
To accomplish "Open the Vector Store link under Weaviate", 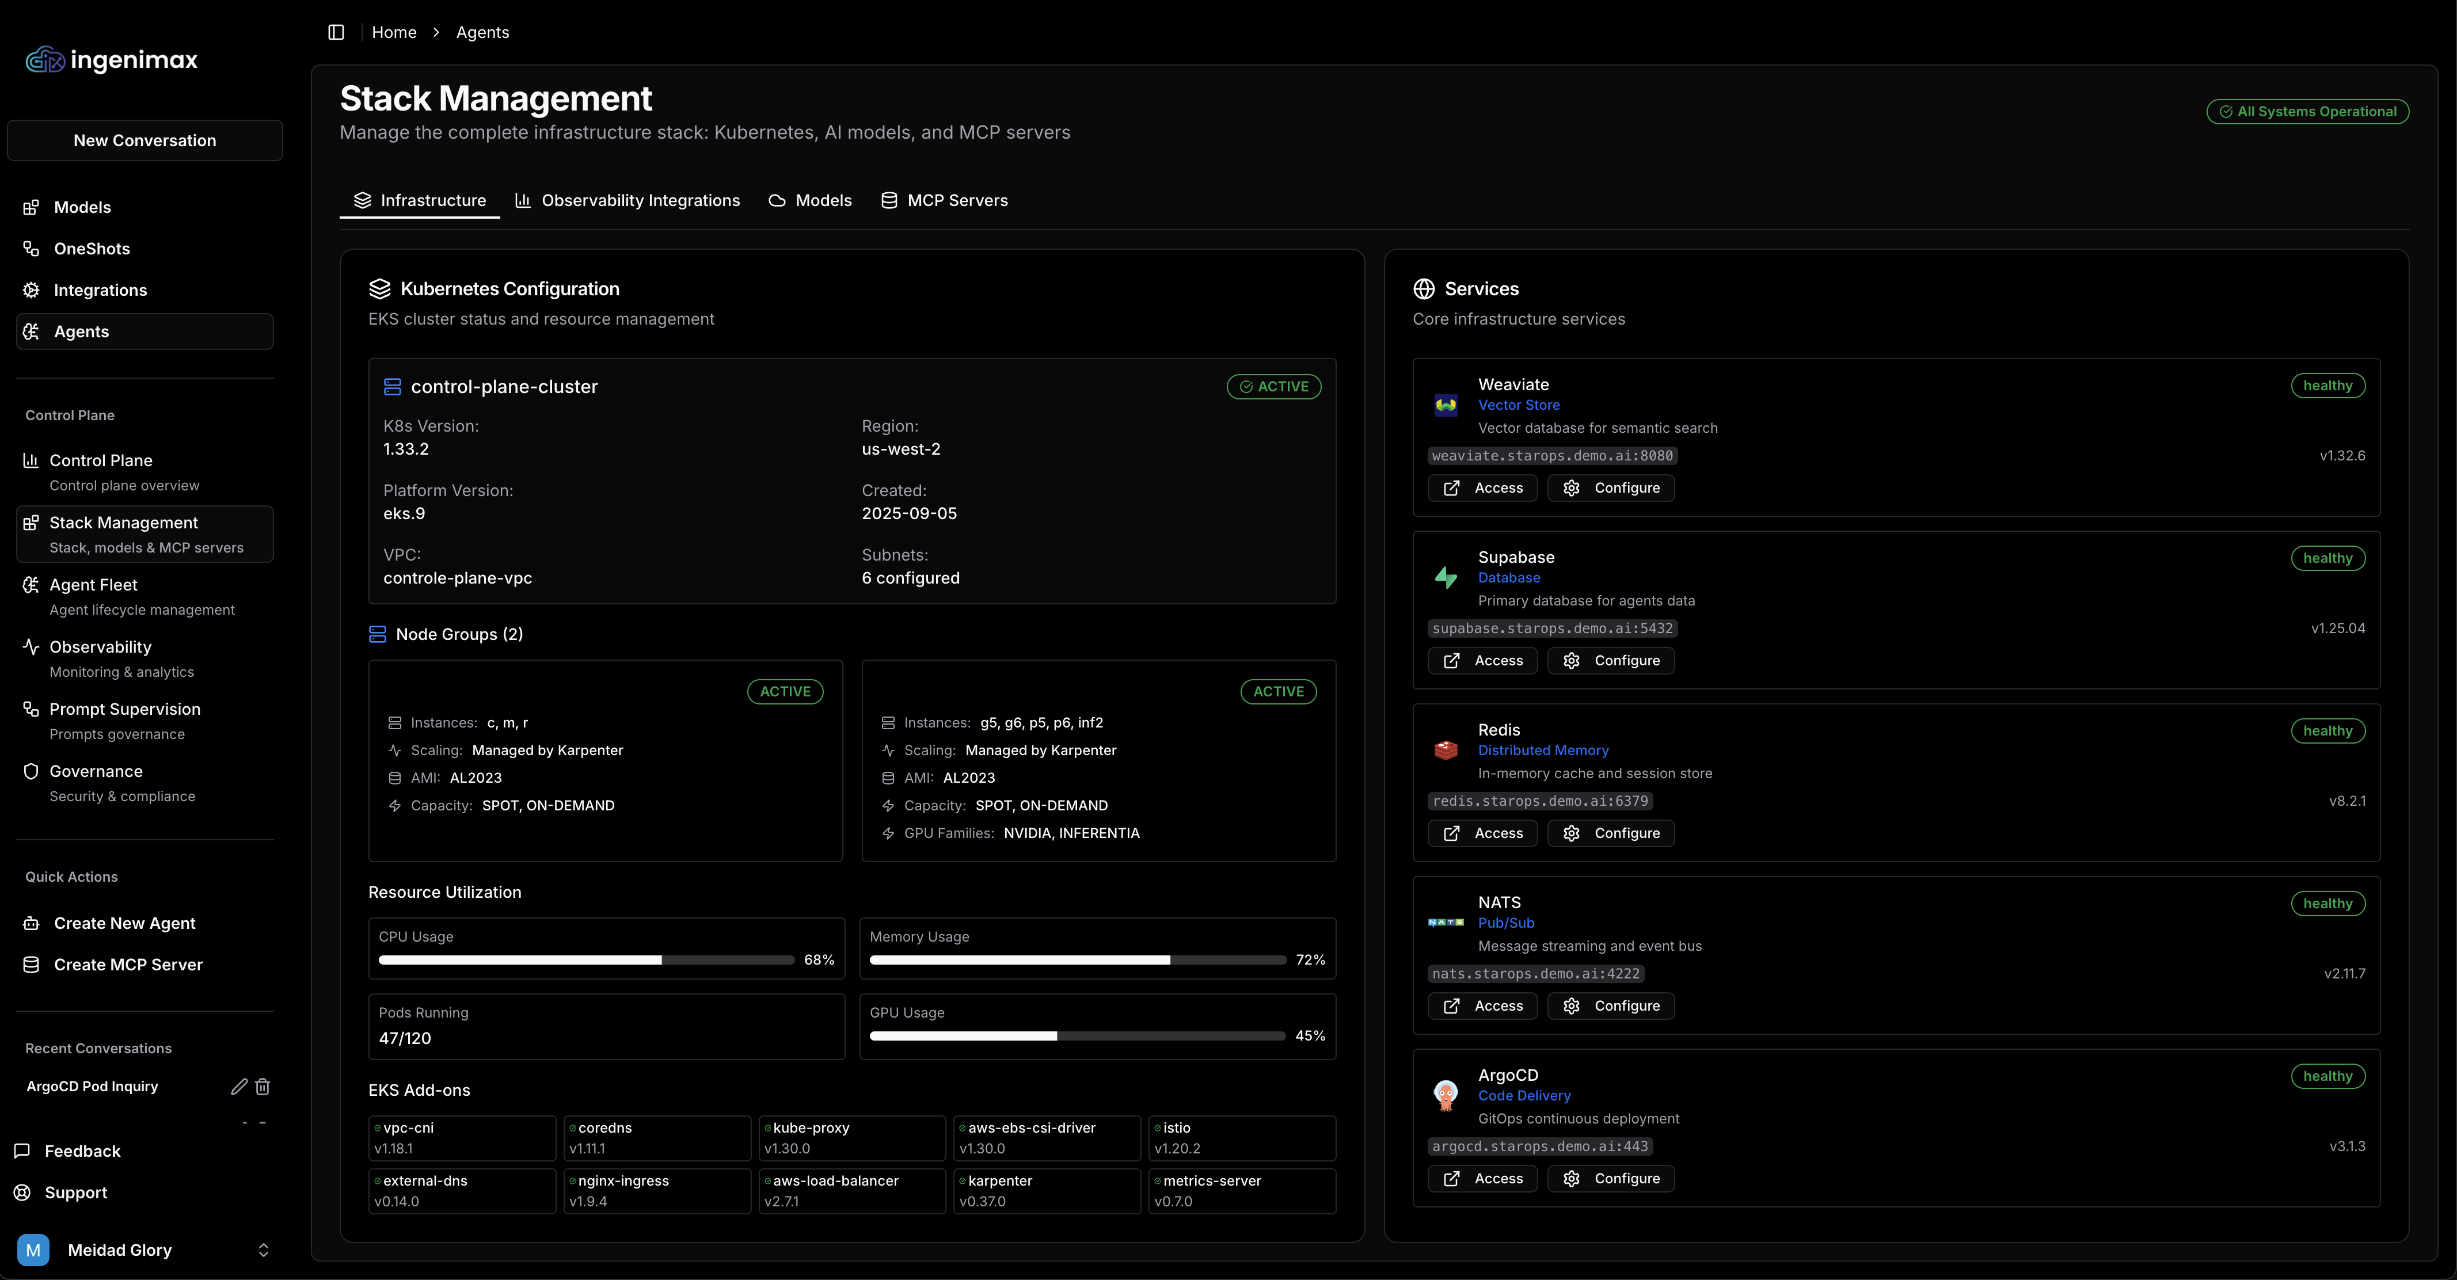I will click(1519, 405).
